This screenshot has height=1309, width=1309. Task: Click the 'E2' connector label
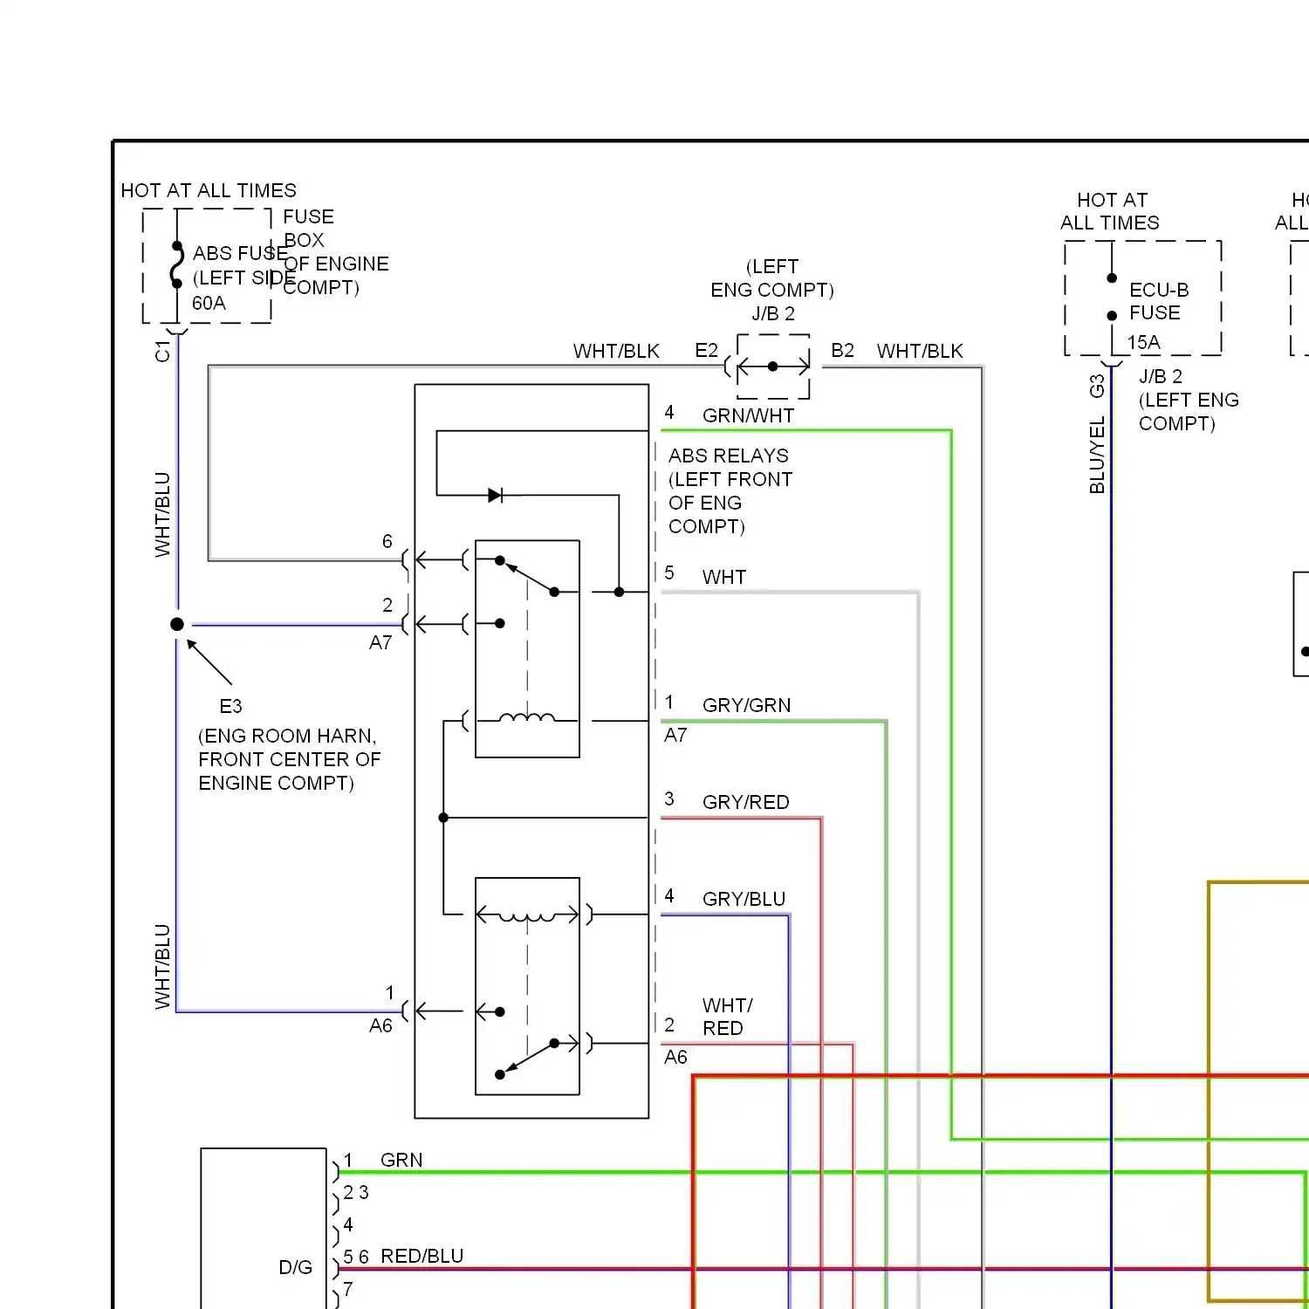[706, 351]
